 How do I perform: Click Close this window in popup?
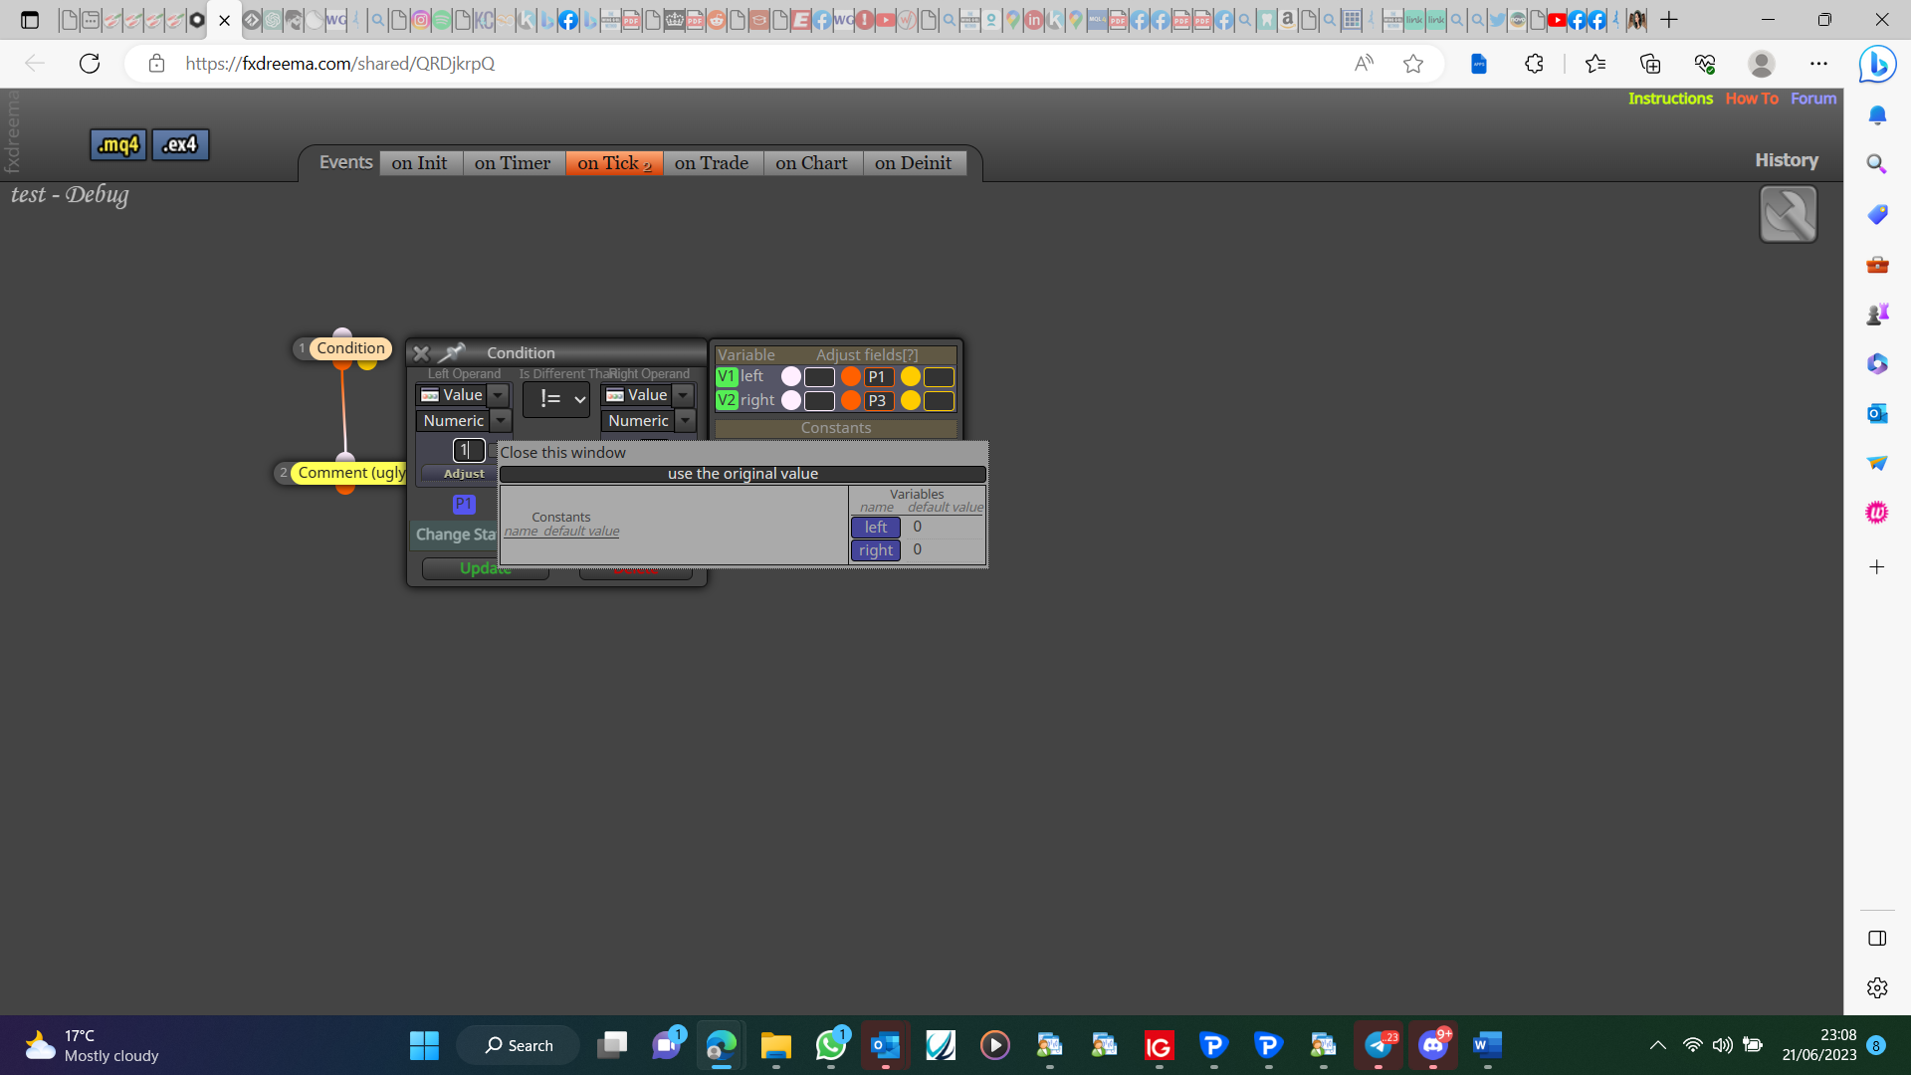[562, 452]
